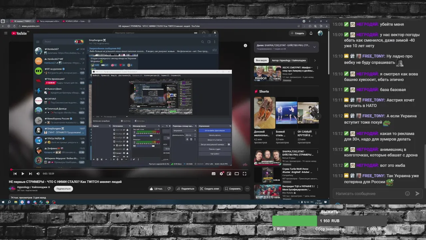Like the video with 2,8 тыс.
The image size is (426, 240).
pyautogui.click(x=156, y=189)
